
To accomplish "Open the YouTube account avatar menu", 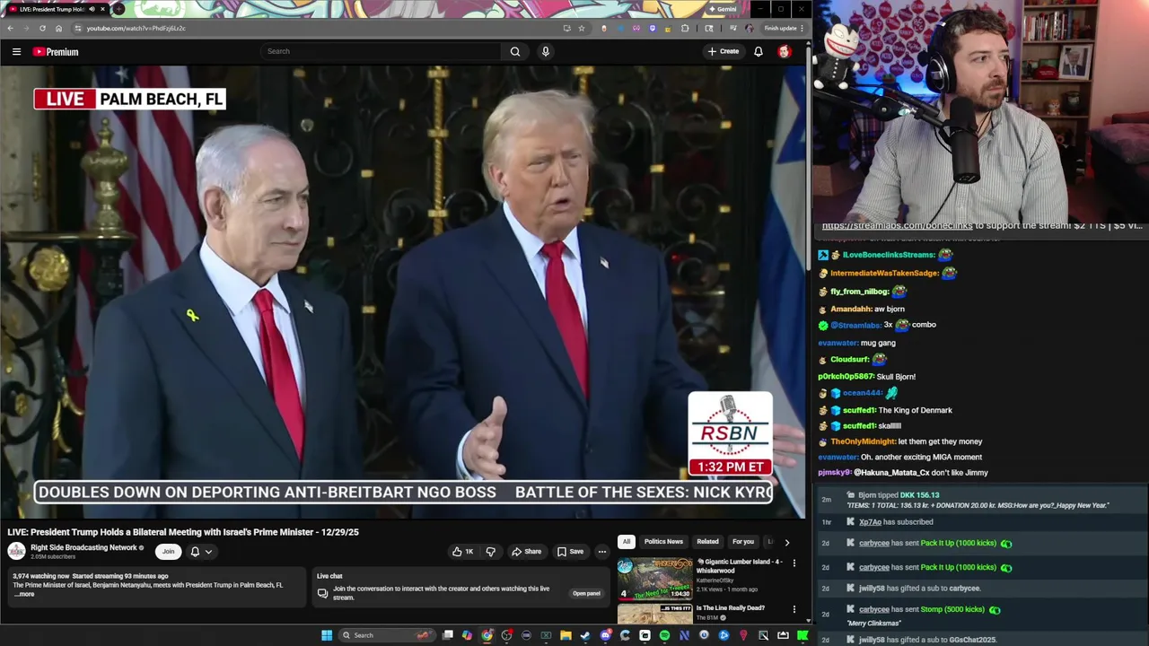I will click(785, 51).
